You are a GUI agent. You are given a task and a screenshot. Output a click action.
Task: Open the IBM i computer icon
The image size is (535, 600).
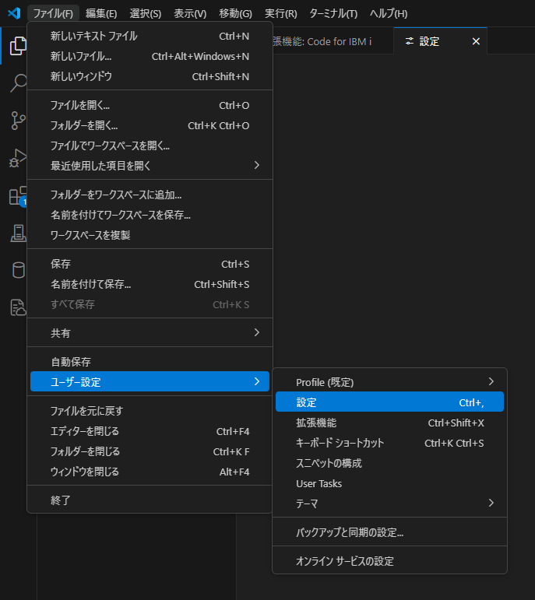tap(18, 233)
